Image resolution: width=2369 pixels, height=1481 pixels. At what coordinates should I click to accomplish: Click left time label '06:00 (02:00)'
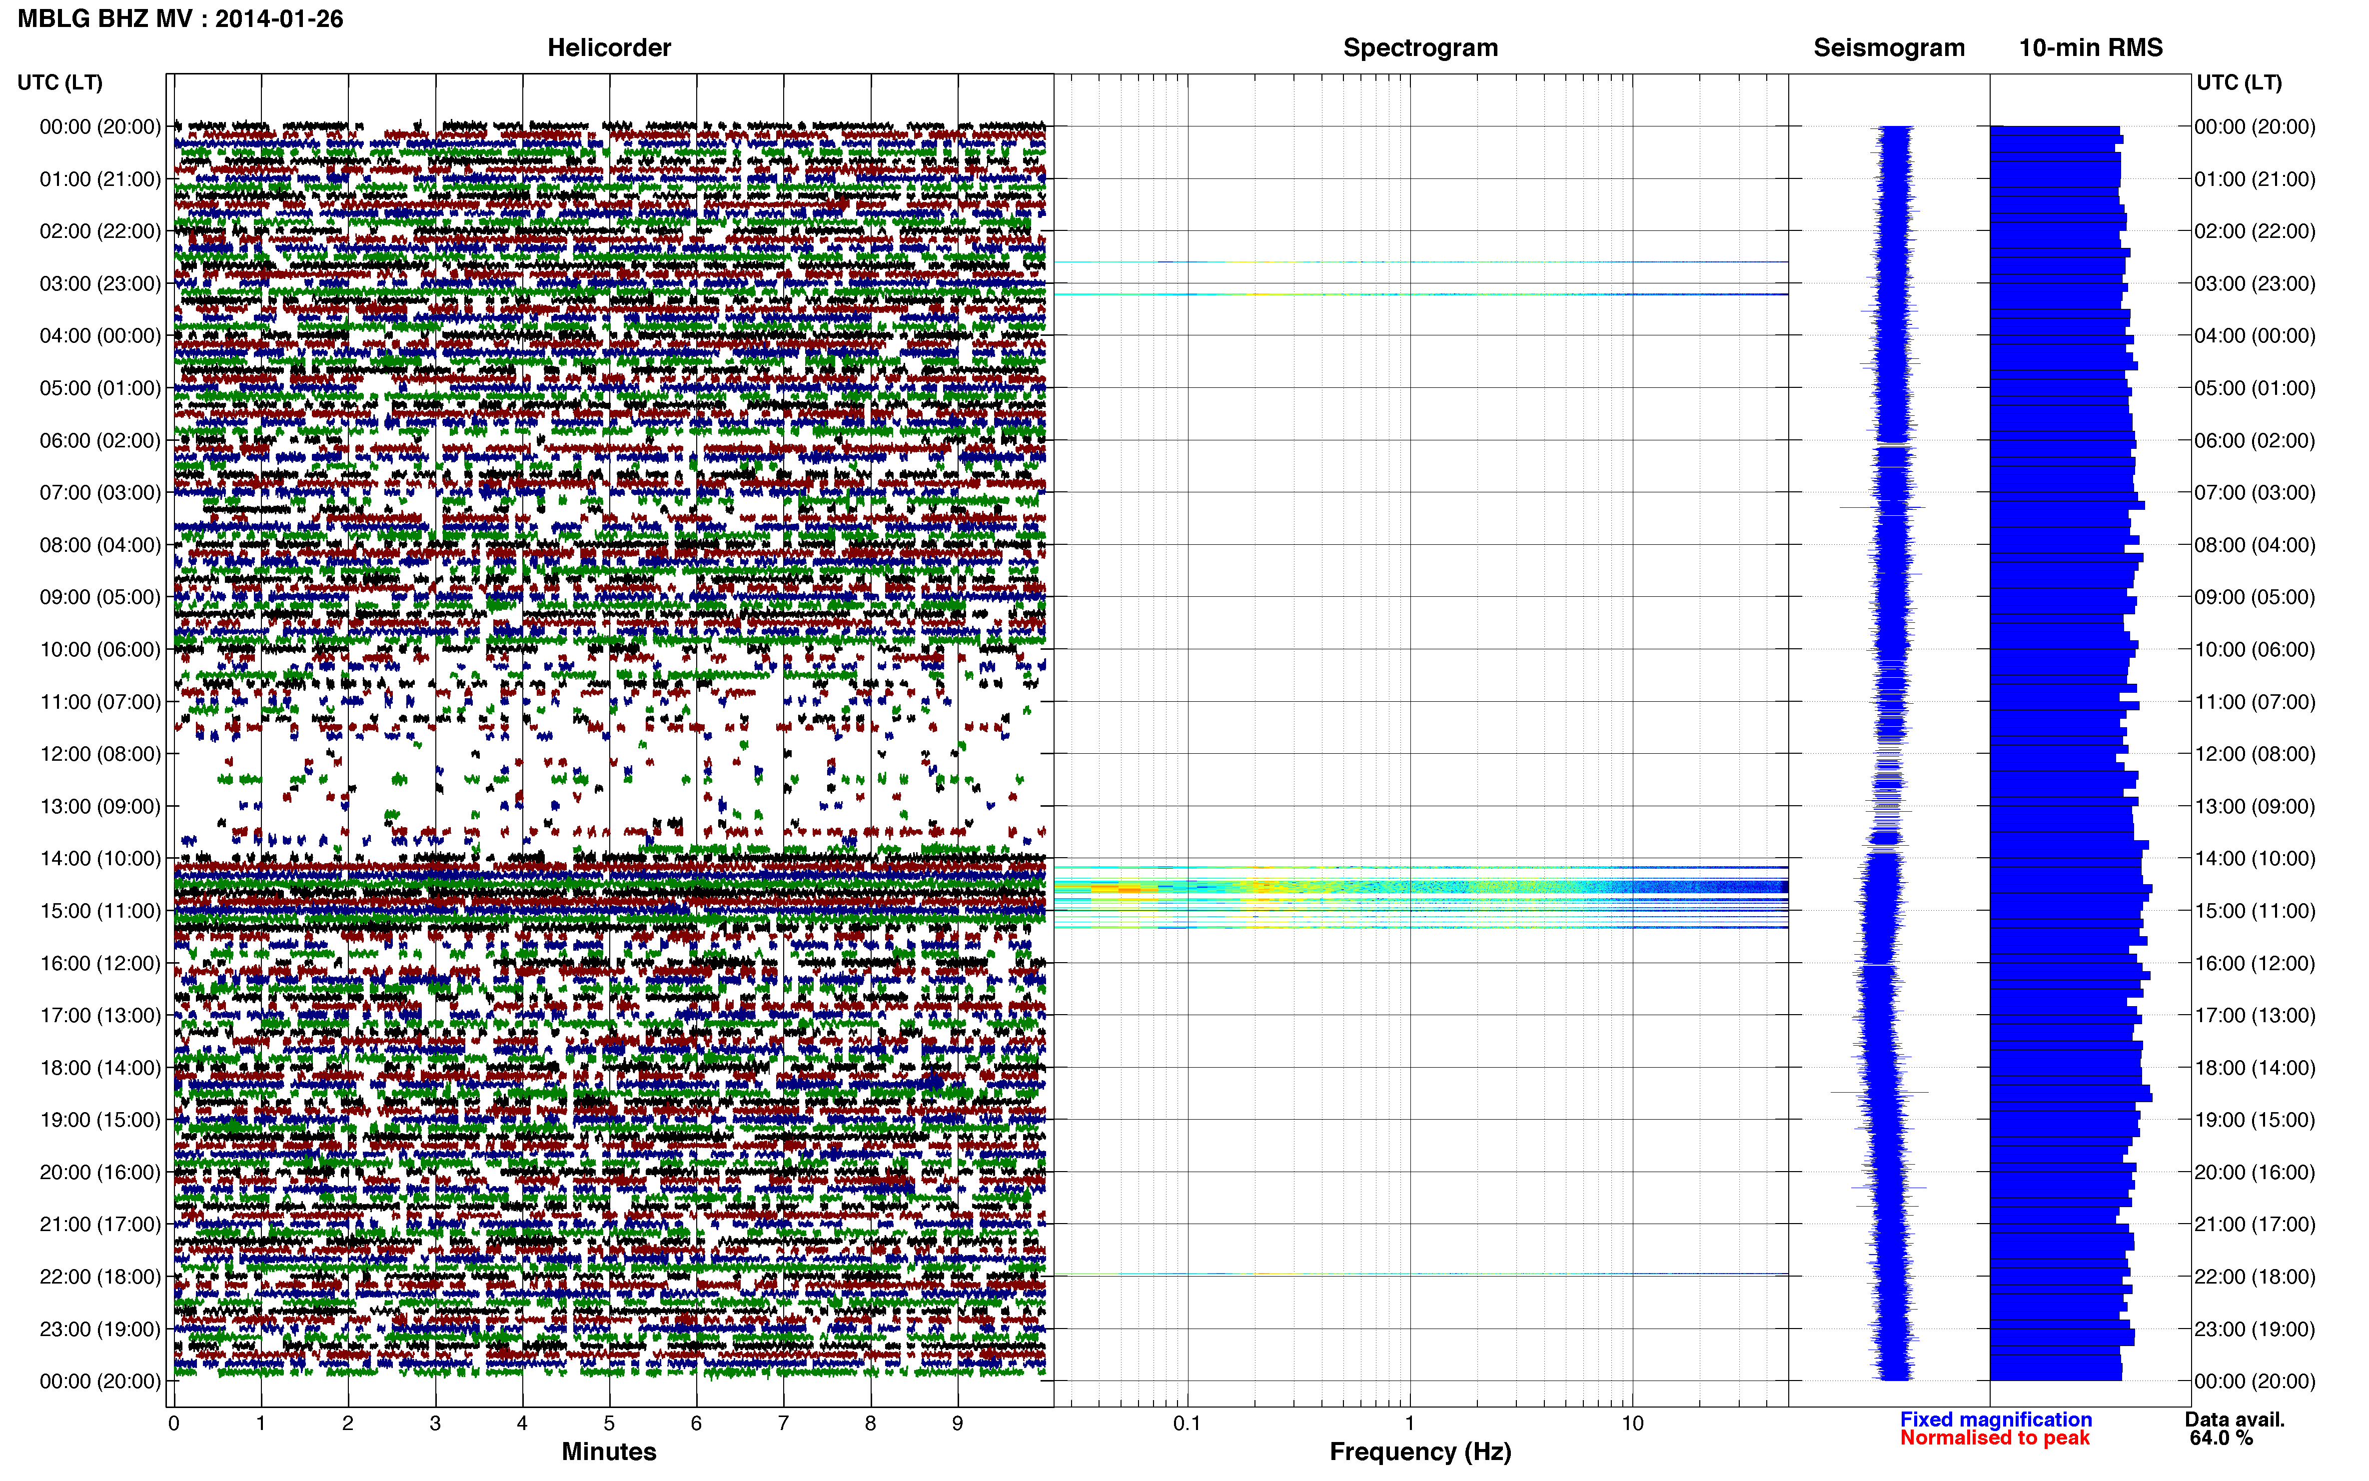100,441
